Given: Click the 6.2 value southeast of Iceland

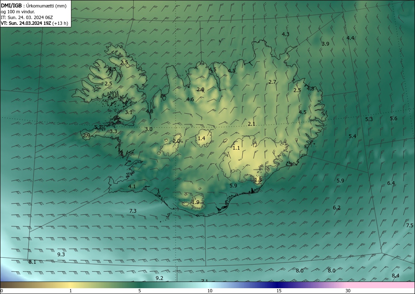Looking at the screenshot, I should 337,208.
